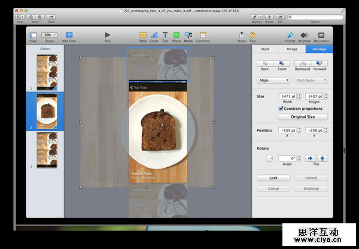Flip the image vertically
The height and width of the screenshot is (249, 359).
pos(321,158)
